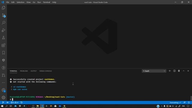Open the 1: bash terminal selector dropdown
The image size is (192, 108).
pos(154,71)
